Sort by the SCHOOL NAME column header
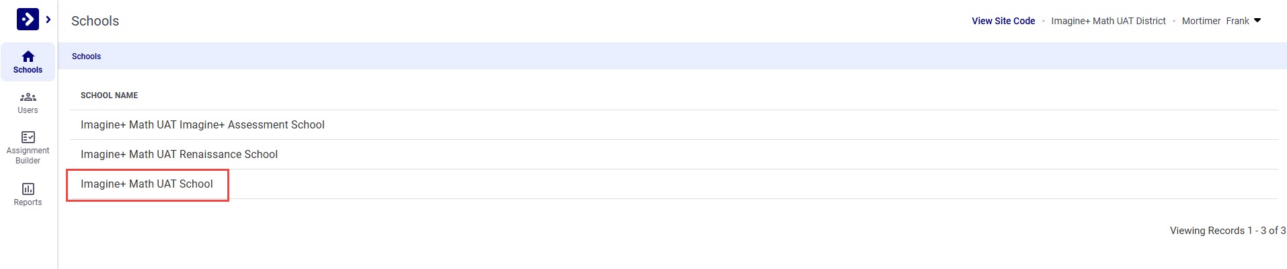 click(109, 95)
